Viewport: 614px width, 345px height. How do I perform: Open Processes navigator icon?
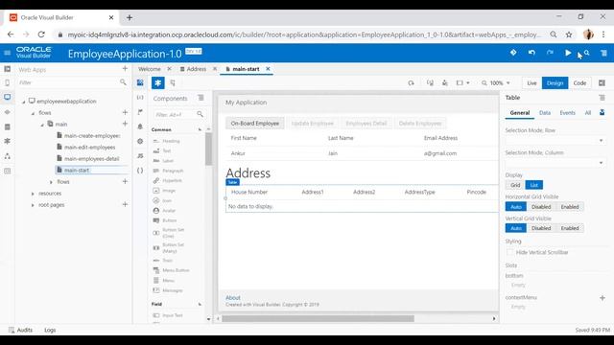(x=7, y=156)
